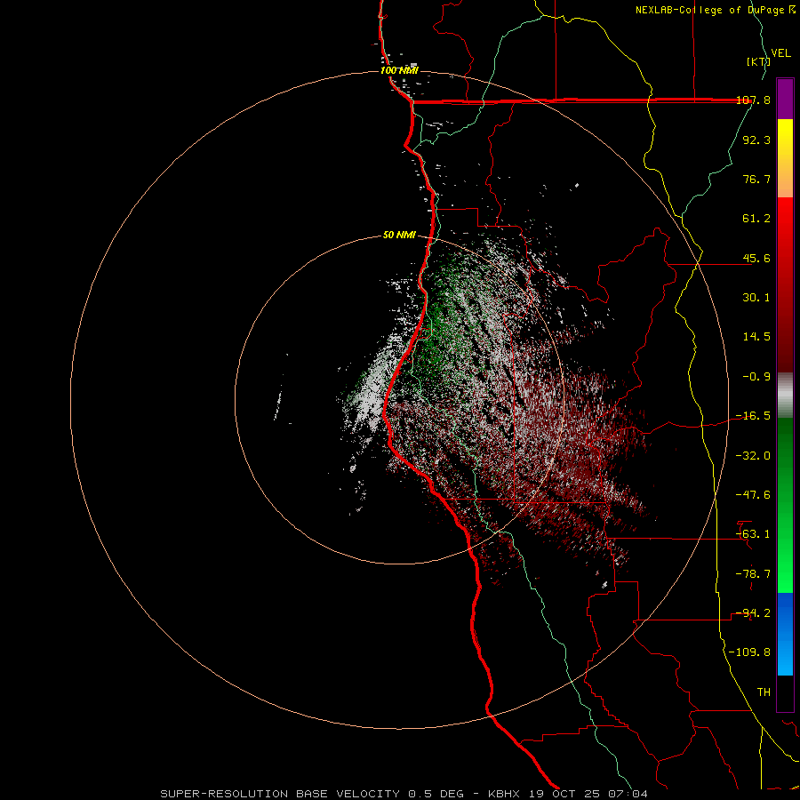
Task: Click the 100 NMI range ring label
Action: coord(399,70)
